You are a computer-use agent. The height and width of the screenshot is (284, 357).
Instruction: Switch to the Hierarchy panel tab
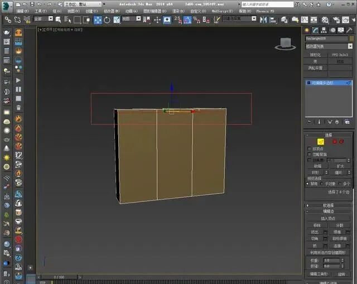(x=324, y=30)
